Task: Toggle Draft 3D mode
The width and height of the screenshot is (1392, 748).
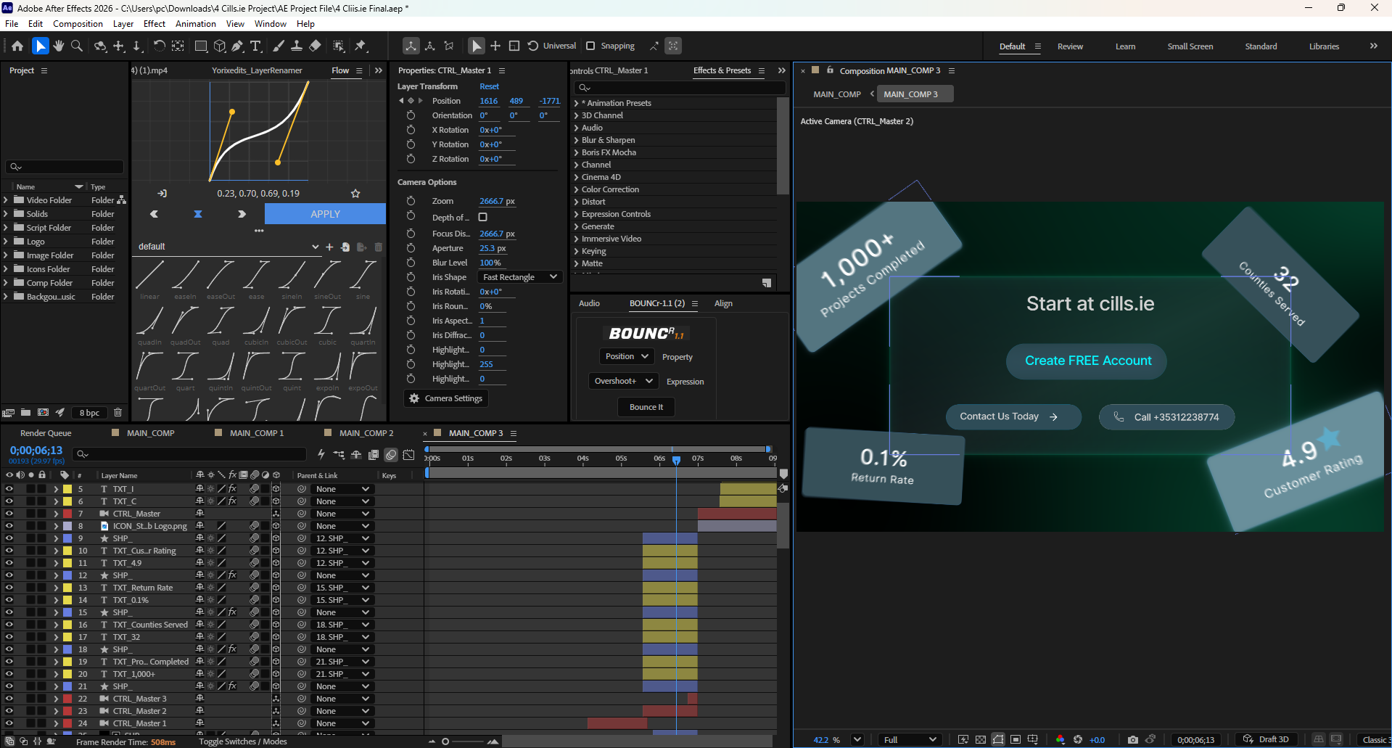Action: pyautogui.click(x=1267, y=739)
